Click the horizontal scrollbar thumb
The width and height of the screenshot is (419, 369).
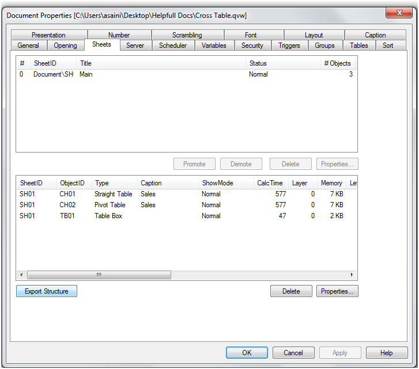99,275
